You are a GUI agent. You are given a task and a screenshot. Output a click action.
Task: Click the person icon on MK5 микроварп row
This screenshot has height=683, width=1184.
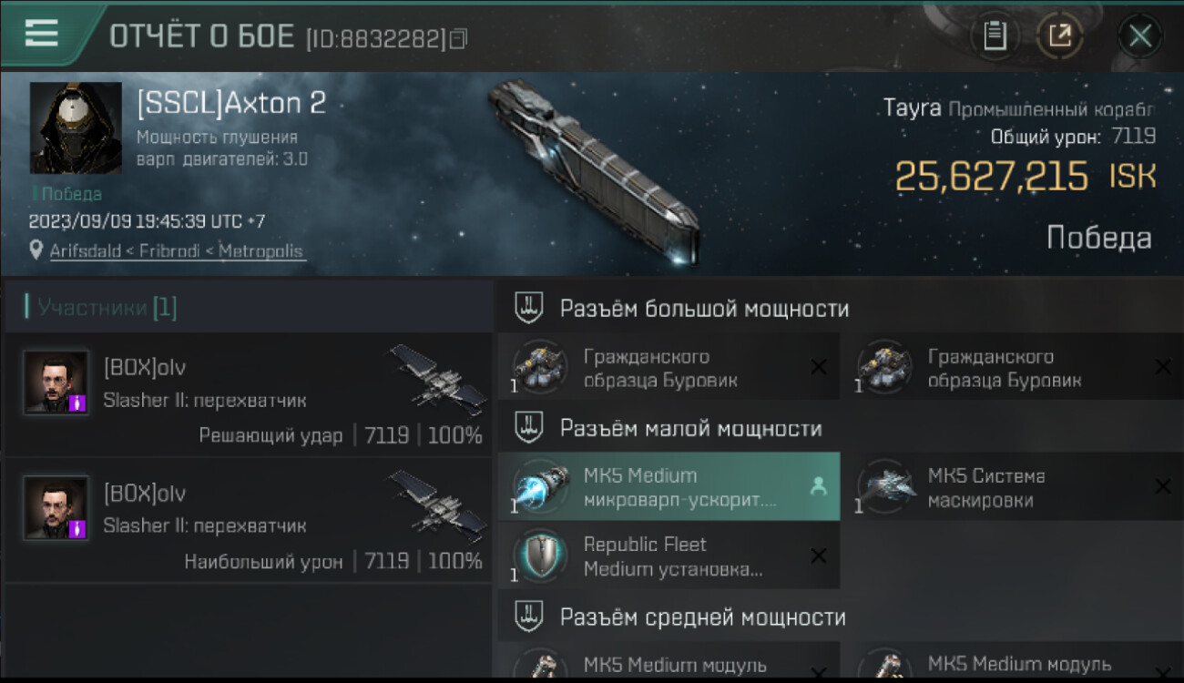click(818, 487)
